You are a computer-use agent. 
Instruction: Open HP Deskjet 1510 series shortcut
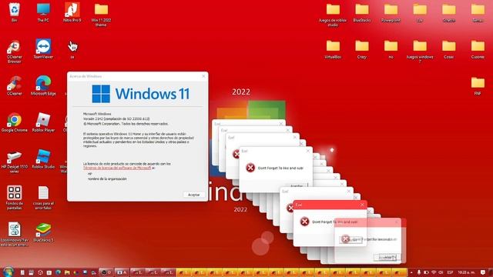14,161
